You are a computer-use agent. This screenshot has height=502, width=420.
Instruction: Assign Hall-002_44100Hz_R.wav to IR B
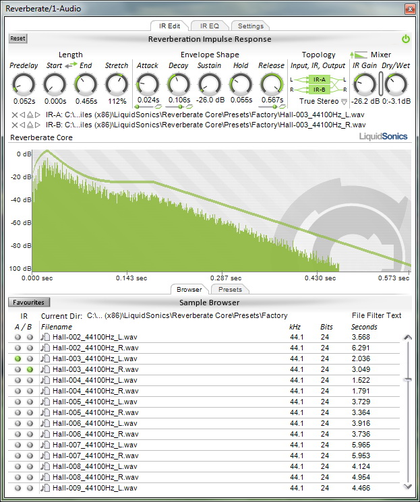click(30, 348)
